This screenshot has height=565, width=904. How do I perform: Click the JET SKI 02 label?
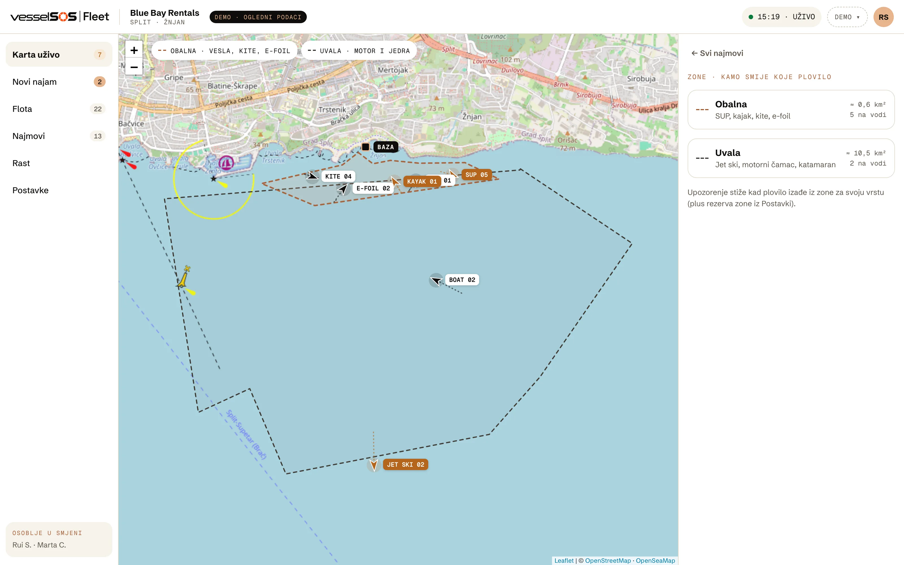405,464
